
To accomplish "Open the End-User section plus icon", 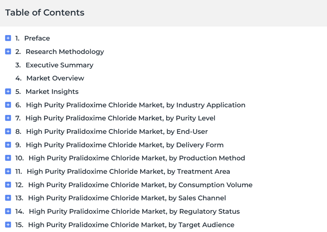I will coord(8,131).
